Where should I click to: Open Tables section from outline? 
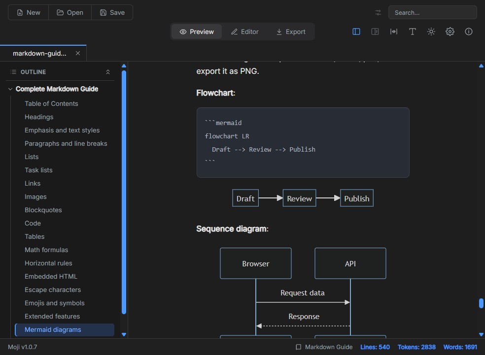coord(35,236)
